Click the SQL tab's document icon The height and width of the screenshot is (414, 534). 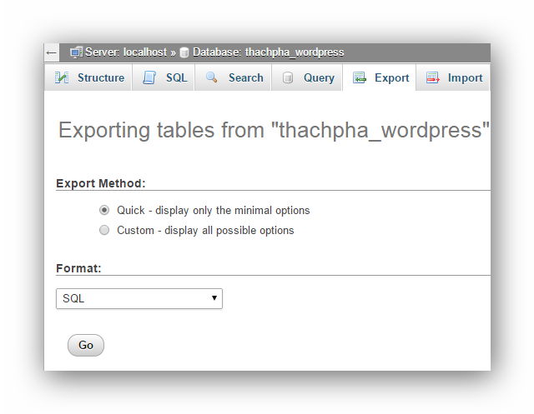tap(149, 77)
